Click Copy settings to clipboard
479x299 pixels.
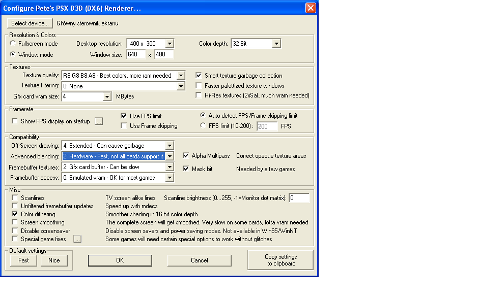(x=280, y=260)
